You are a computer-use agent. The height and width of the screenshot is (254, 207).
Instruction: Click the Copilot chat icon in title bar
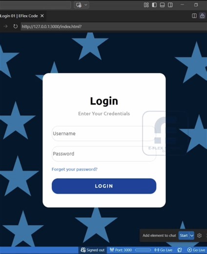(79, 5)
